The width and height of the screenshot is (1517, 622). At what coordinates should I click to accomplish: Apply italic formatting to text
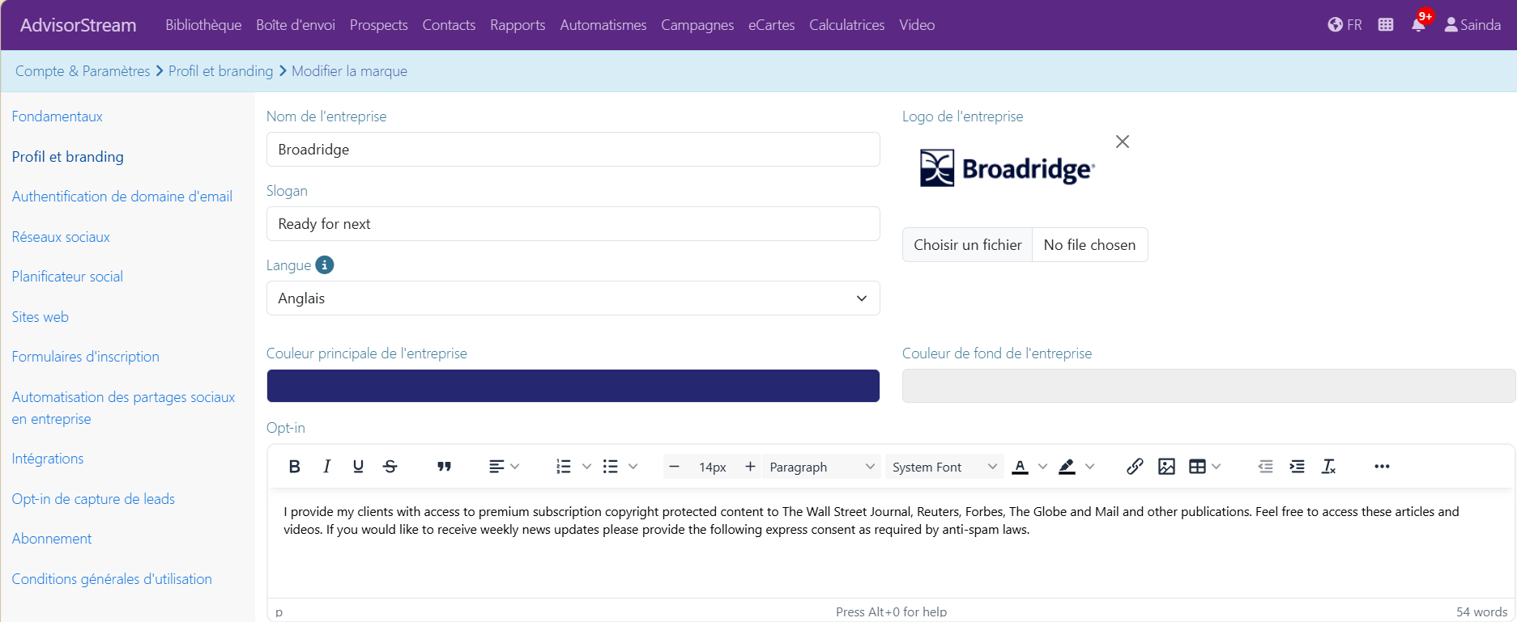click(326, 467)
